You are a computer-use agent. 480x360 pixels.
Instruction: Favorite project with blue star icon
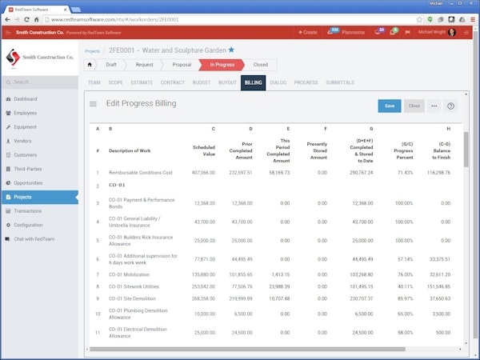[x=231, y=50]
